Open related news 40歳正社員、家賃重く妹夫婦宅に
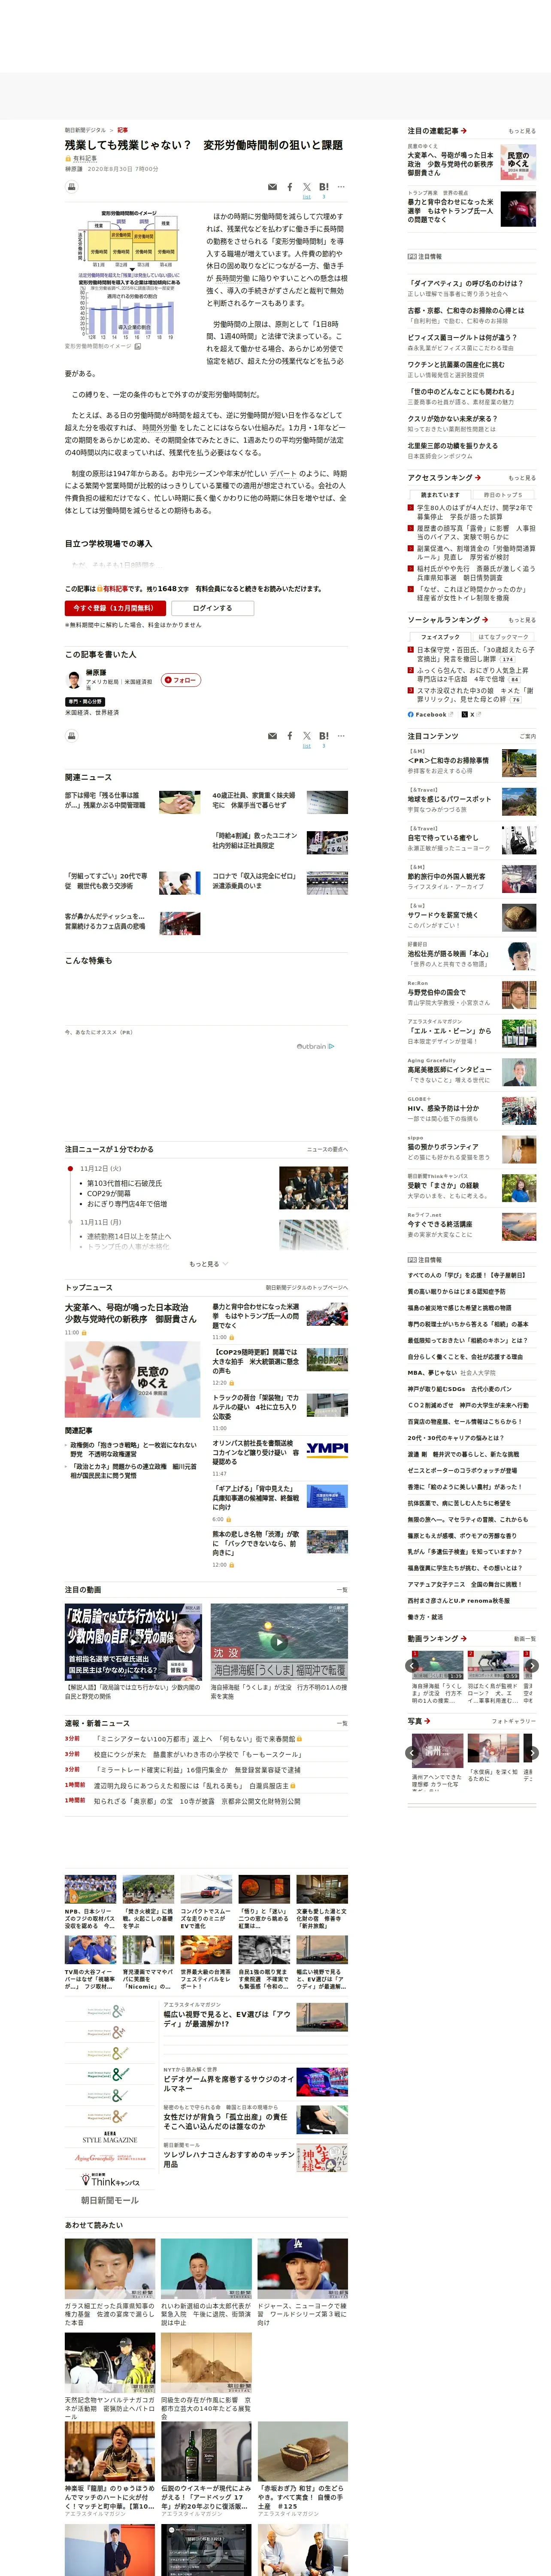Image resolution: width=551 pixels, height=2576 pixels. coord(254,800)
